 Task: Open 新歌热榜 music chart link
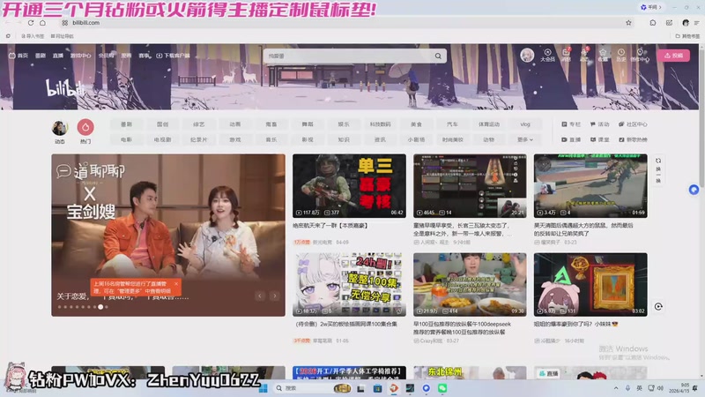633,139
